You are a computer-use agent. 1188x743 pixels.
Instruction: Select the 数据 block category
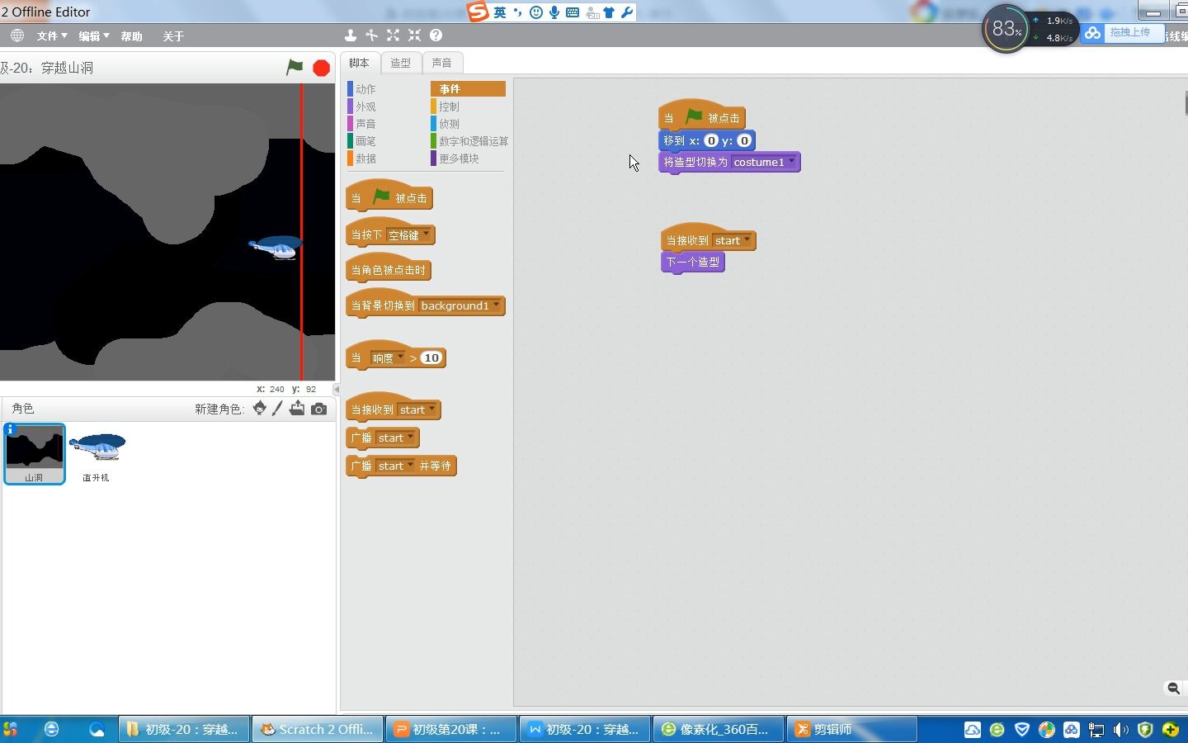[365, 158]
